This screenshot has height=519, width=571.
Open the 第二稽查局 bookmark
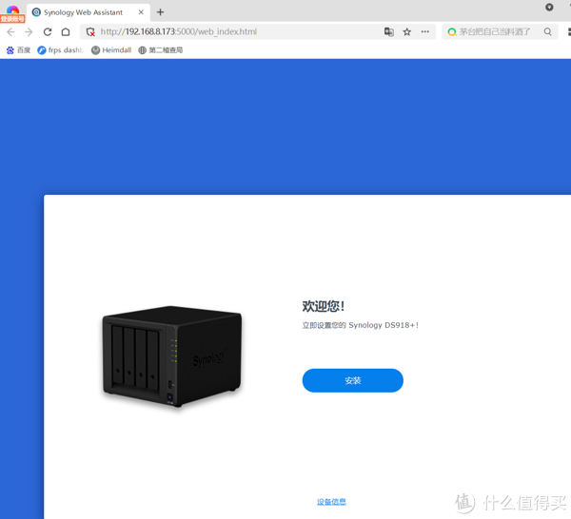[161, 50]
